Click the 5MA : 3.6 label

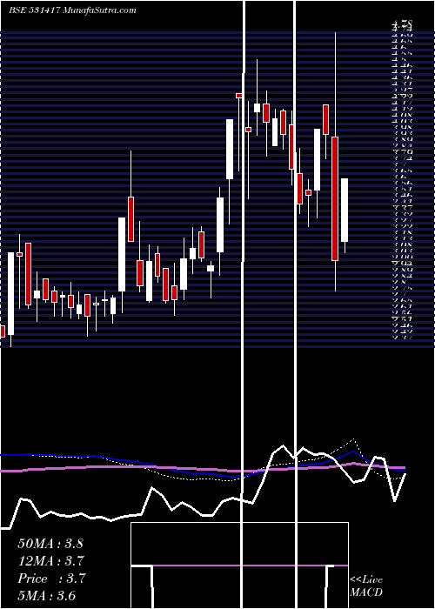pos(47,596)
